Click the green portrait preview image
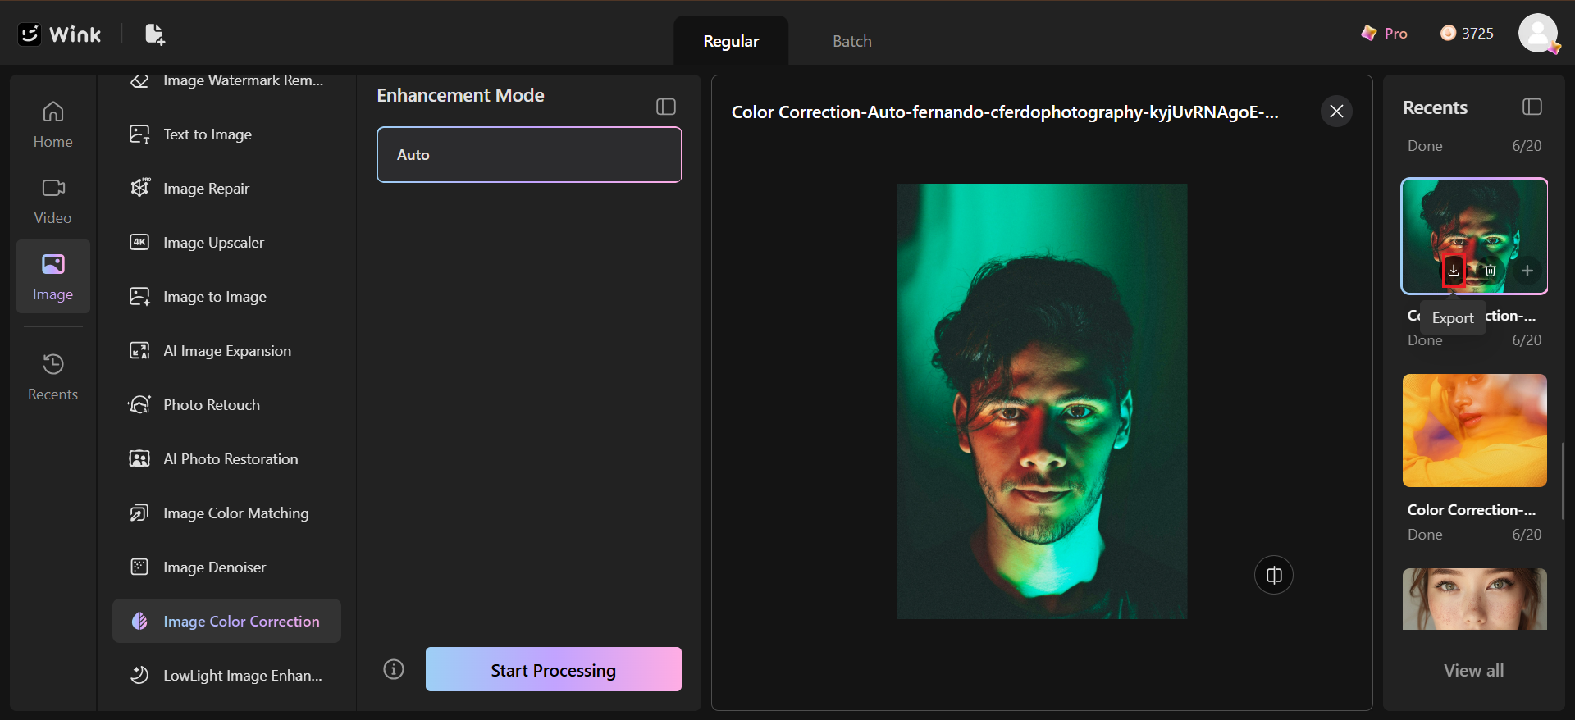This screenshot has width=1575, height=720. click(1042, 401)
